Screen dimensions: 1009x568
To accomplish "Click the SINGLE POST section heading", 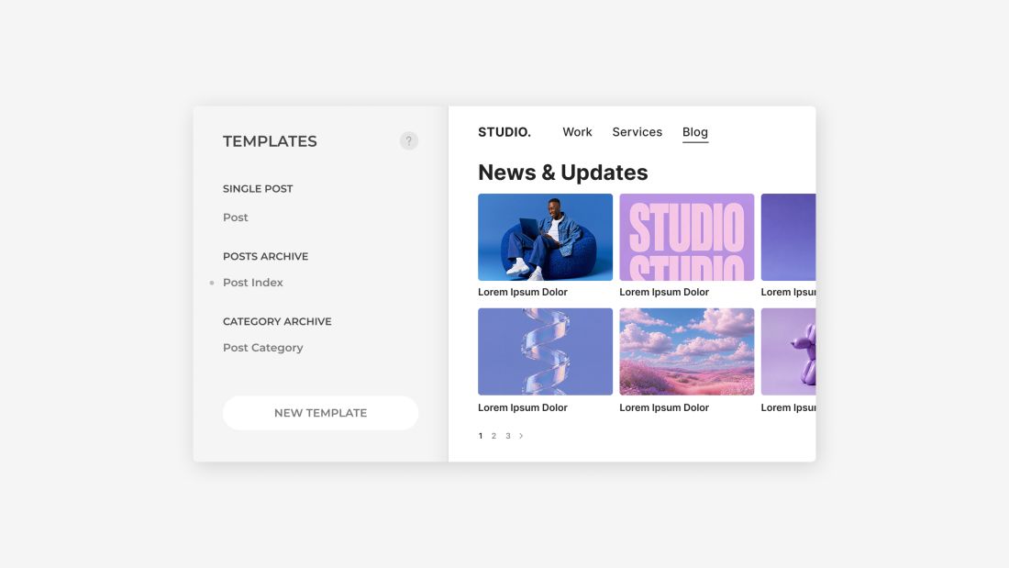I will tap(258, 189).
